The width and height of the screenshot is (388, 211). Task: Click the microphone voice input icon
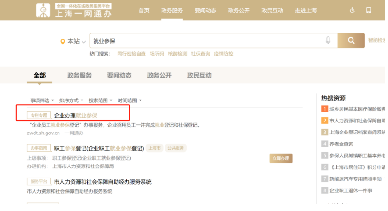pos(328,40)
